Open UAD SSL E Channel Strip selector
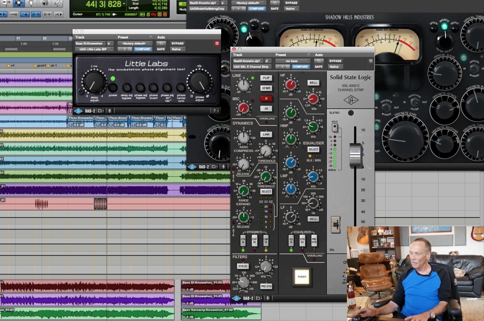The image size is (484, 321). 252,67
